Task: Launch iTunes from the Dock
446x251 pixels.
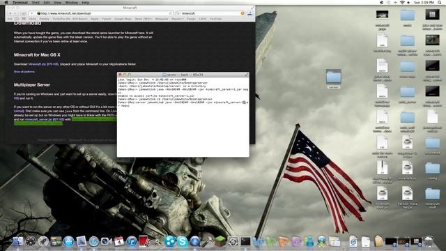Action: point(132,241)
